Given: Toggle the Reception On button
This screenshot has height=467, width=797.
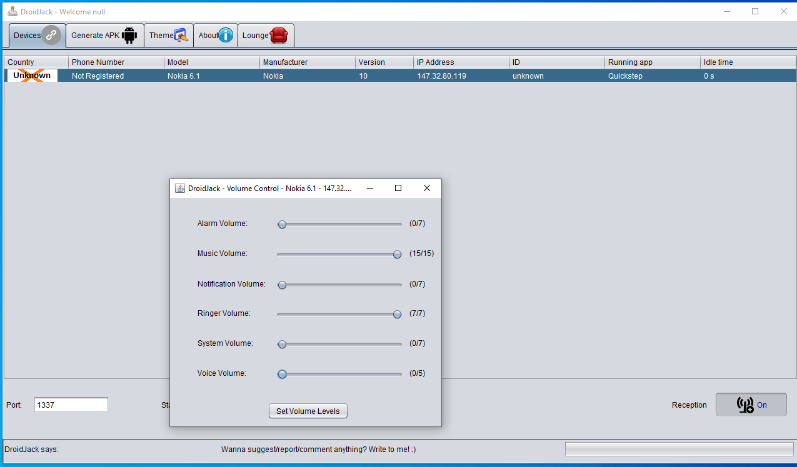Looking at the screenshot, I should pyautogui.click(x=751, y=405).
